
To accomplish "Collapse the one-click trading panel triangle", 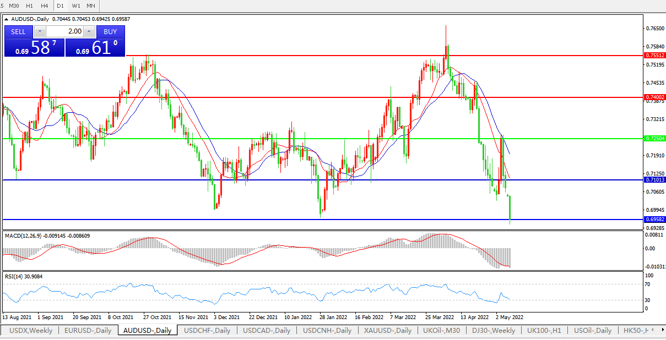I will coord(7,19).
